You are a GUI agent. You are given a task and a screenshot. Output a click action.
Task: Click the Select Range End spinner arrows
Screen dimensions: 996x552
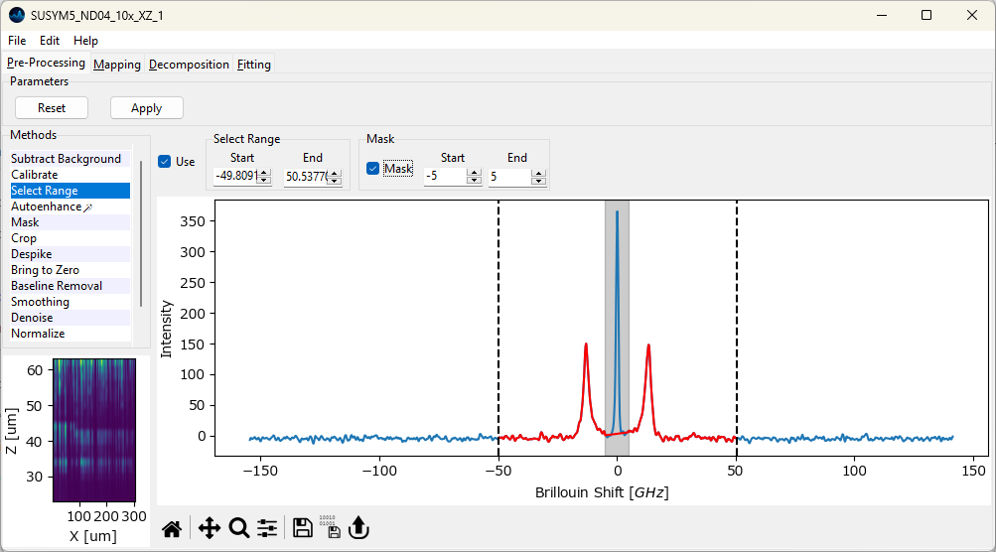(x=334, y=177)
